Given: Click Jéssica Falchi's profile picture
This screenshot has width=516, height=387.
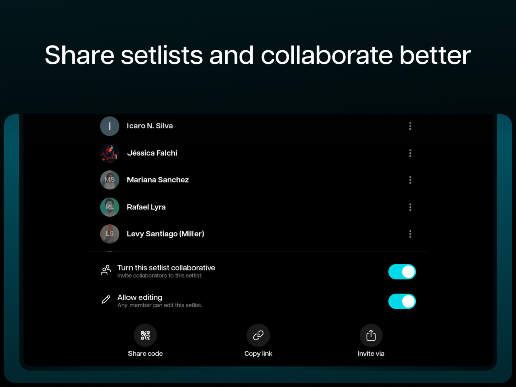Looking at the screenshot, I should click(110, 153).
